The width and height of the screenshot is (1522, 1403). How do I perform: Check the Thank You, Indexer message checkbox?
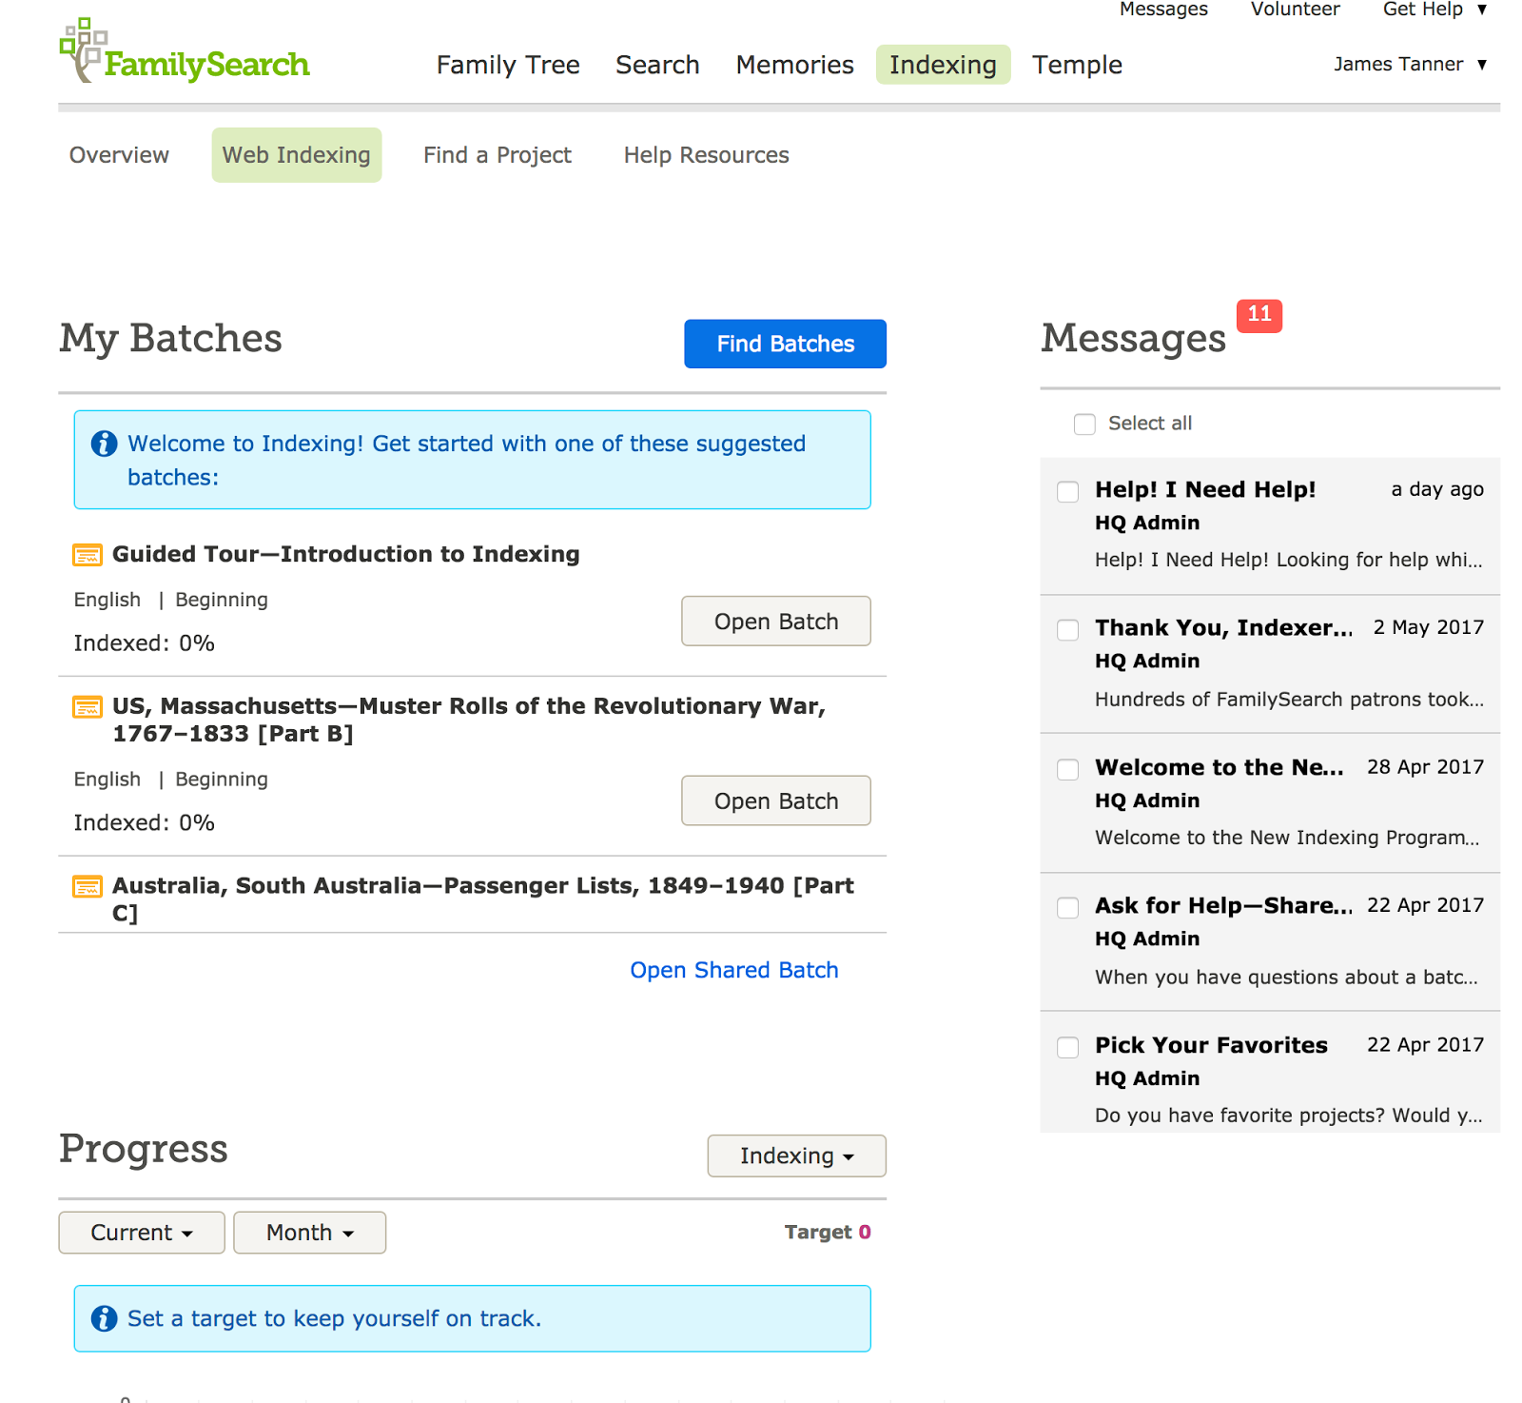point(1068,630)
